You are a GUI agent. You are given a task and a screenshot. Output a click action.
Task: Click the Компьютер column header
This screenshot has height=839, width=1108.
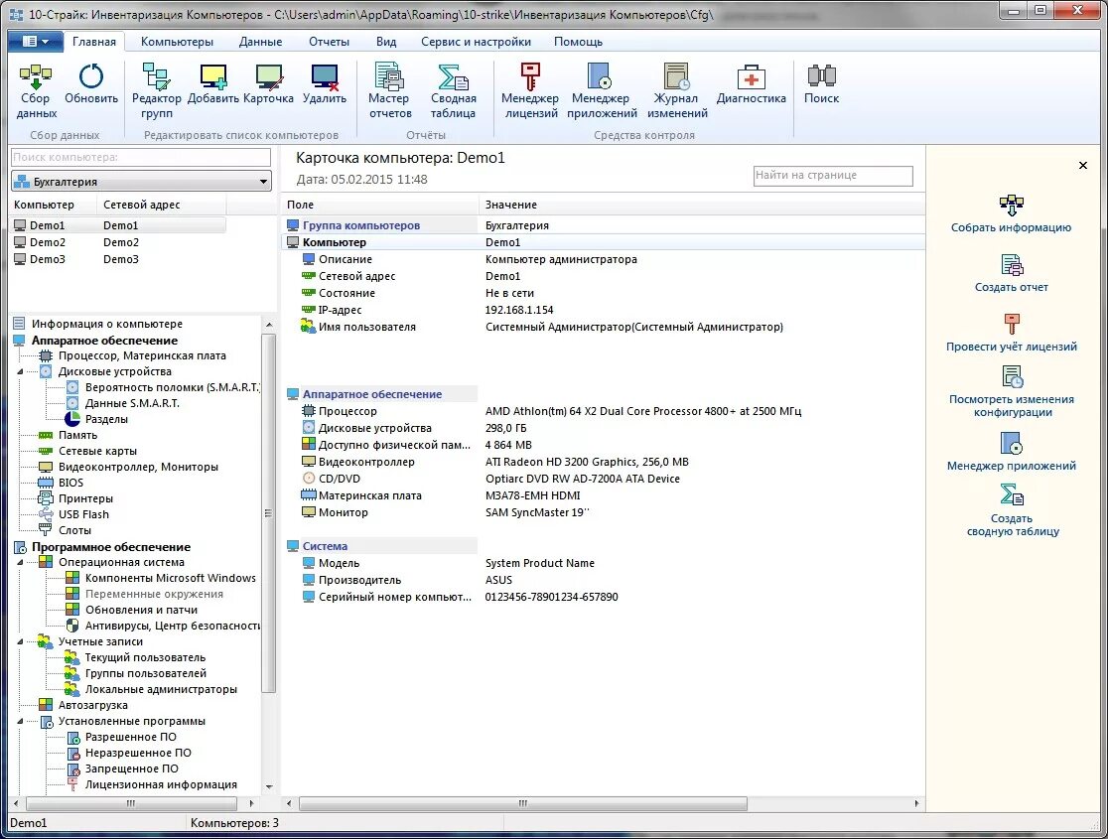point(53,205)
